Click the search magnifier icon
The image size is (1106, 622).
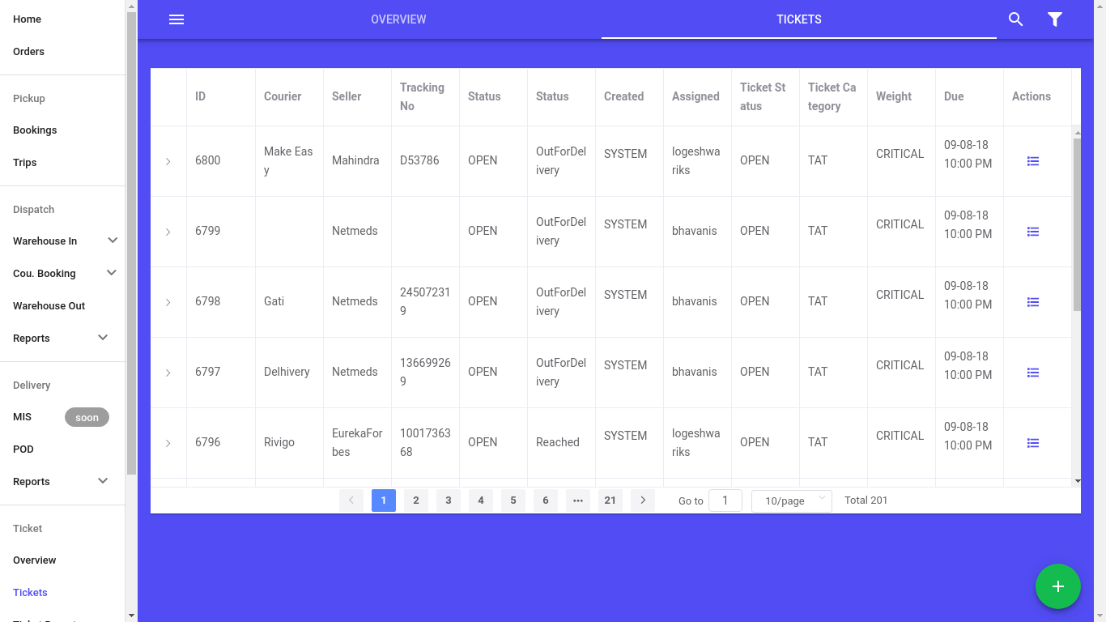tap(1016, 19)
